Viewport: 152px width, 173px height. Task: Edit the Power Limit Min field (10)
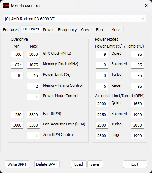coord(17,75)
